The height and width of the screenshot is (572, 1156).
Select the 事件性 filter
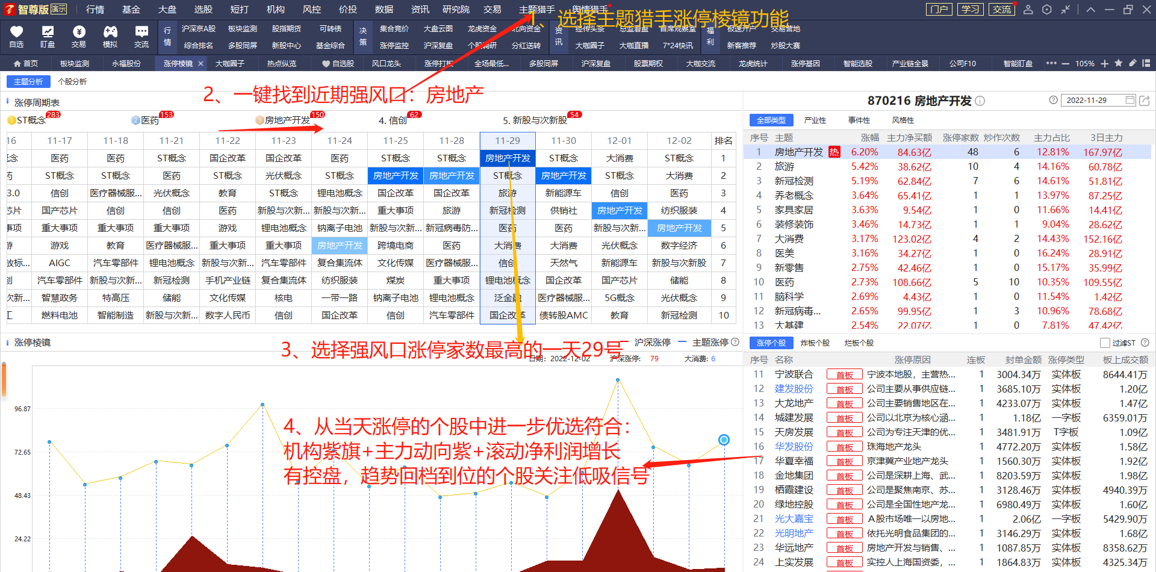click(859, 120)
